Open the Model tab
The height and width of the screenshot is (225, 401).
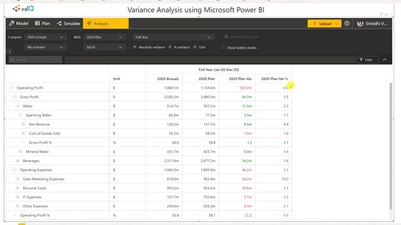click(x=19, y=24)
